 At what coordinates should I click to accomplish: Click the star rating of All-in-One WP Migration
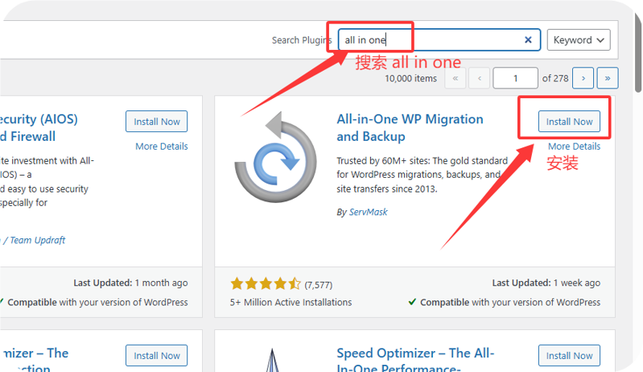pyautogui.click(x=266, y=283)
